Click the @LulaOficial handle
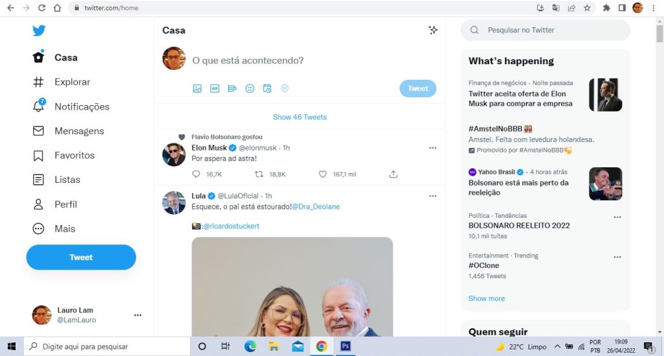The height and width of the screenshot is (356, 664). [238, 196]
